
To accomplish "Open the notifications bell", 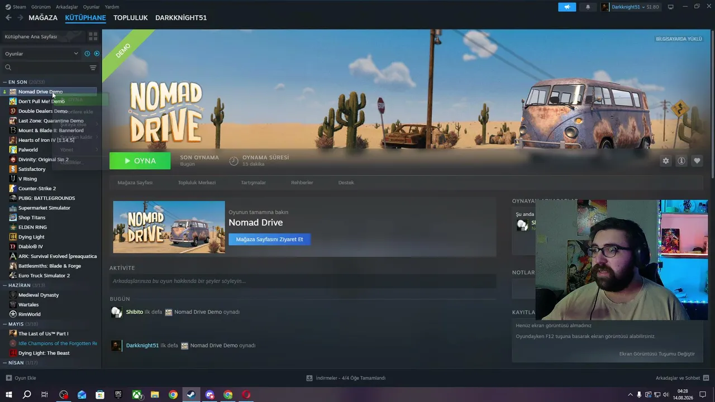I will point(588,7).
